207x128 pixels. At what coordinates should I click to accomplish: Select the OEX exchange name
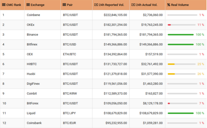tap(30, 54)
